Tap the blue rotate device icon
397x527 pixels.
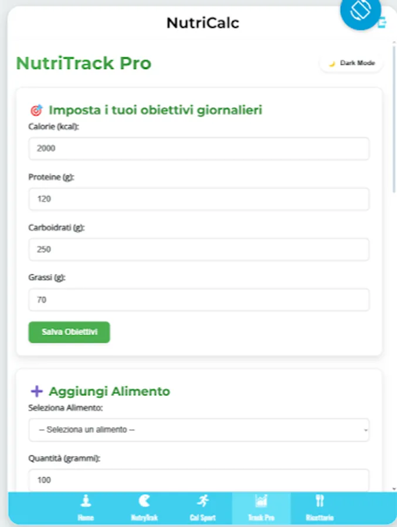click(361, 12)
